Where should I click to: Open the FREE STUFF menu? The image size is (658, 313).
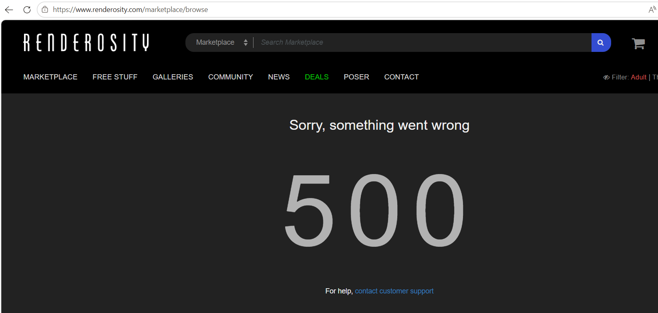pos(115,77)
